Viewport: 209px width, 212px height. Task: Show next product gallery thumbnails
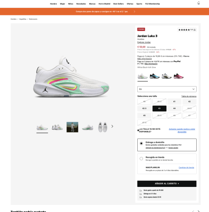click(112, 126)
